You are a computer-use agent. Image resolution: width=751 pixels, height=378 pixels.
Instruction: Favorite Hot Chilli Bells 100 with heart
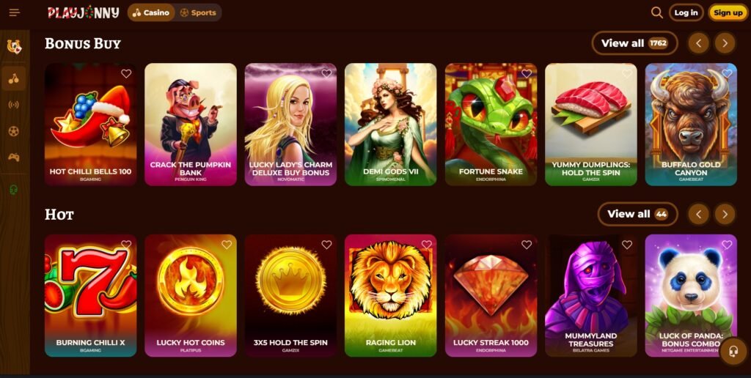click(126, 74)
